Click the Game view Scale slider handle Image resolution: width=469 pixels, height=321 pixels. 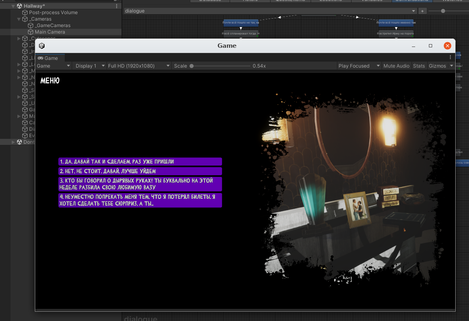coord(192,66)
